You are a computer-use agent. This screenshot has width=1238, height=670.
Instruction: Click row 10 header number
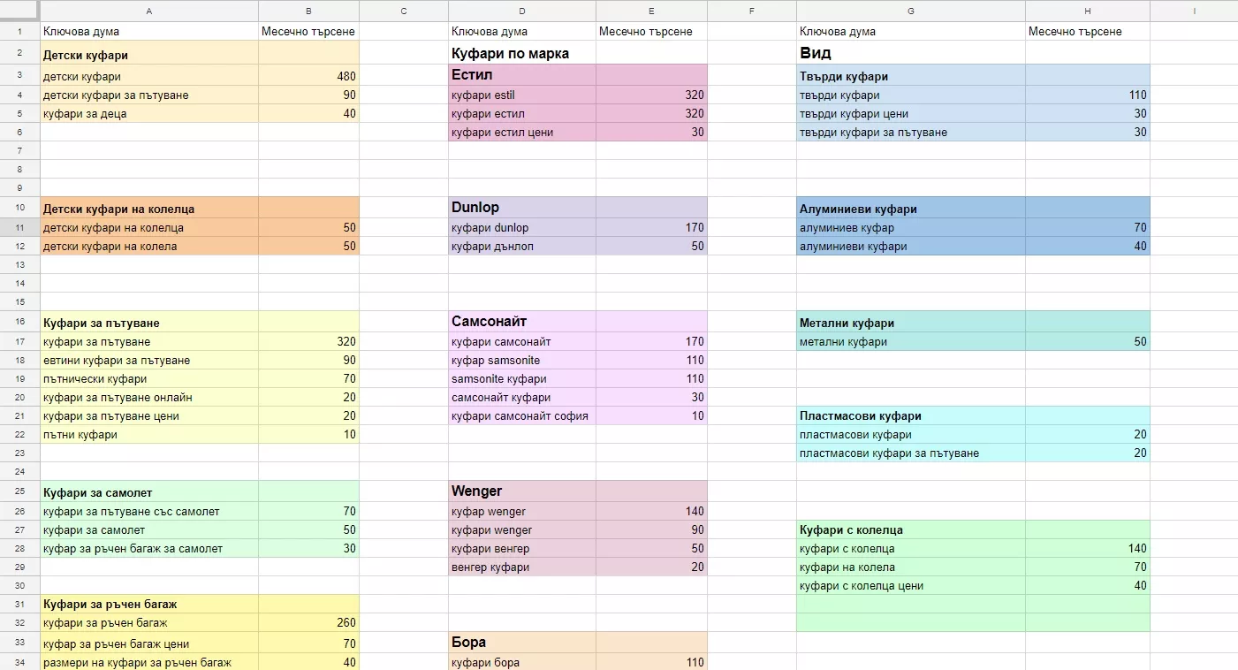pyautogui.click(x=19, y=208)
